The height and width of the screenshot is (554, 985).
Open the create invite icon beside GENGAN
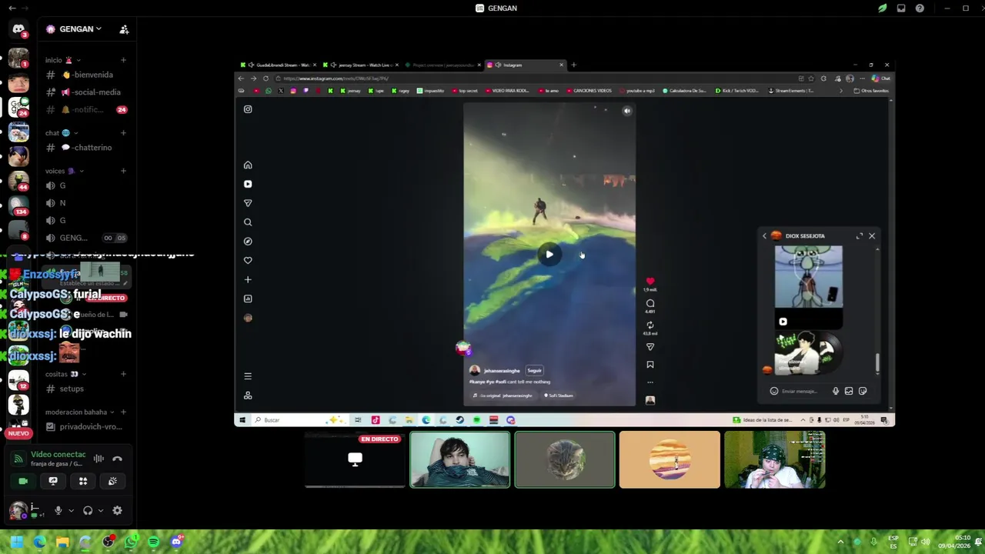[x=124, y=29]
